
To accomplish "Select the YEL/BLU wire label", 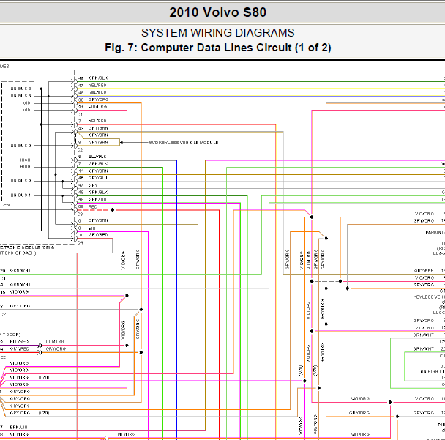I will click(x=97, y=92).
